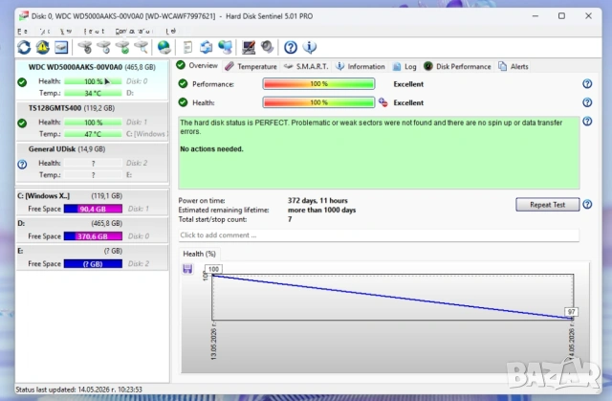Click the Refresh toolbar icon
The width and height of the screenshot is (612, 401).
tap(24, 47)
